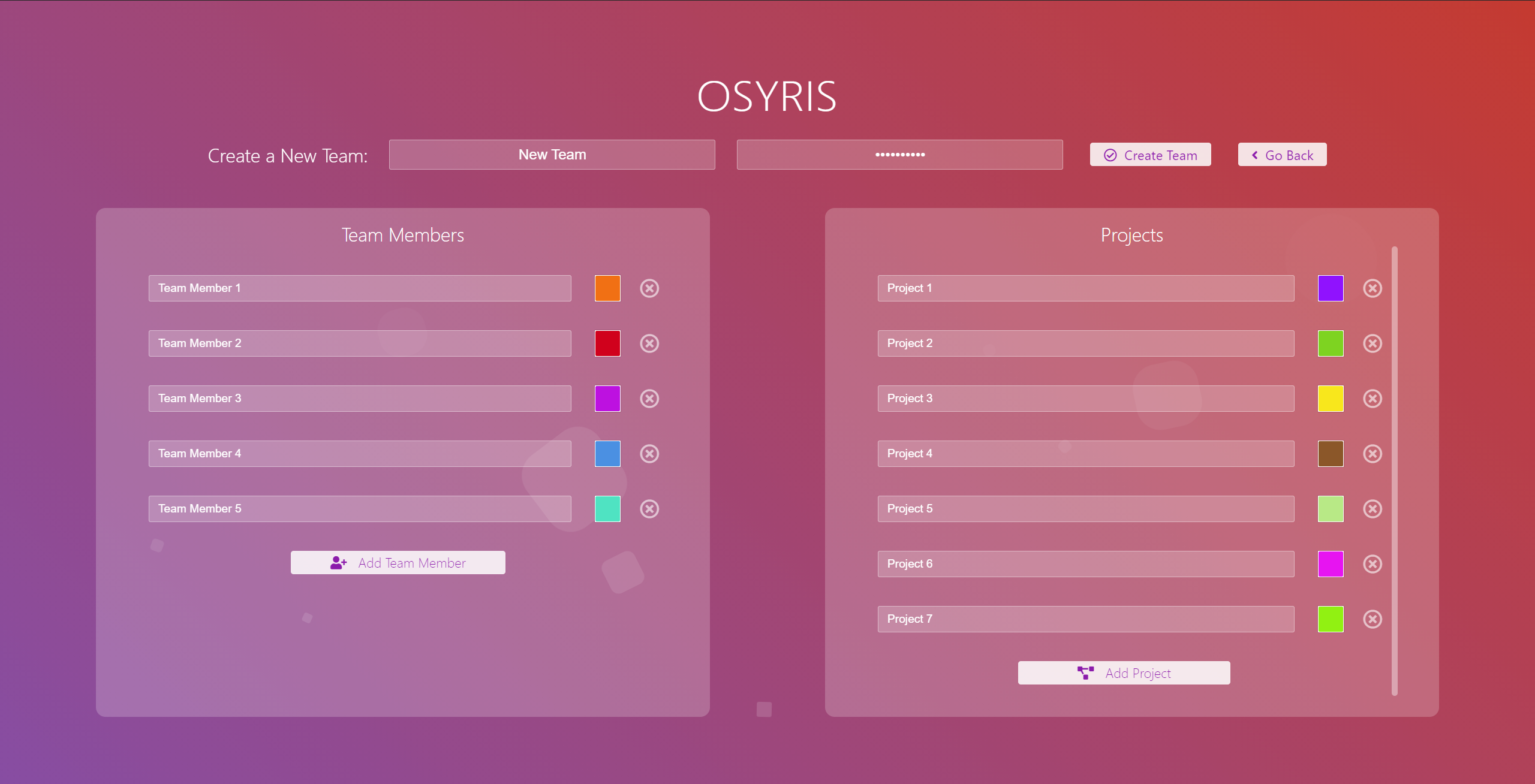
Task: Click the Go Back button
Action: 1281,155
